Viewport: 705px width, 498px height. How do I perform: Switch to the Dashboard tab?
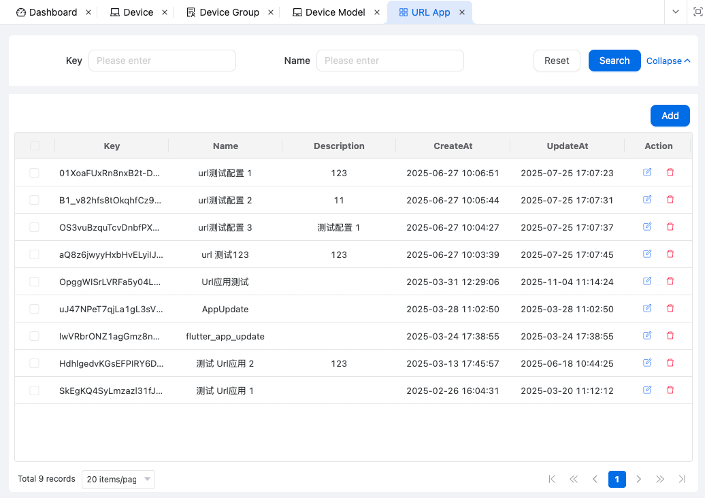click(52, 12)
